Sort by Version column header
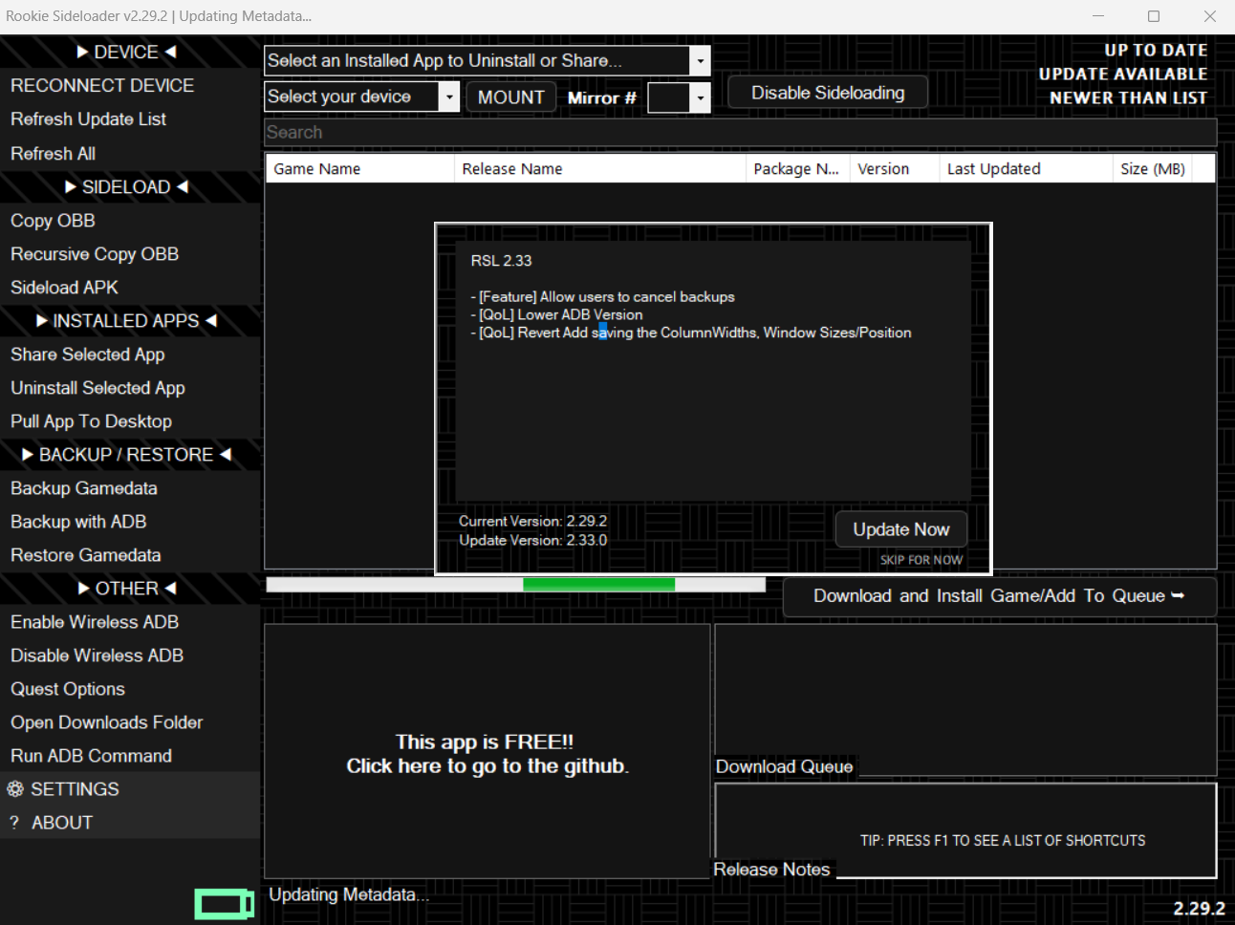This screenshot has width=1235, height=925. 895,169
